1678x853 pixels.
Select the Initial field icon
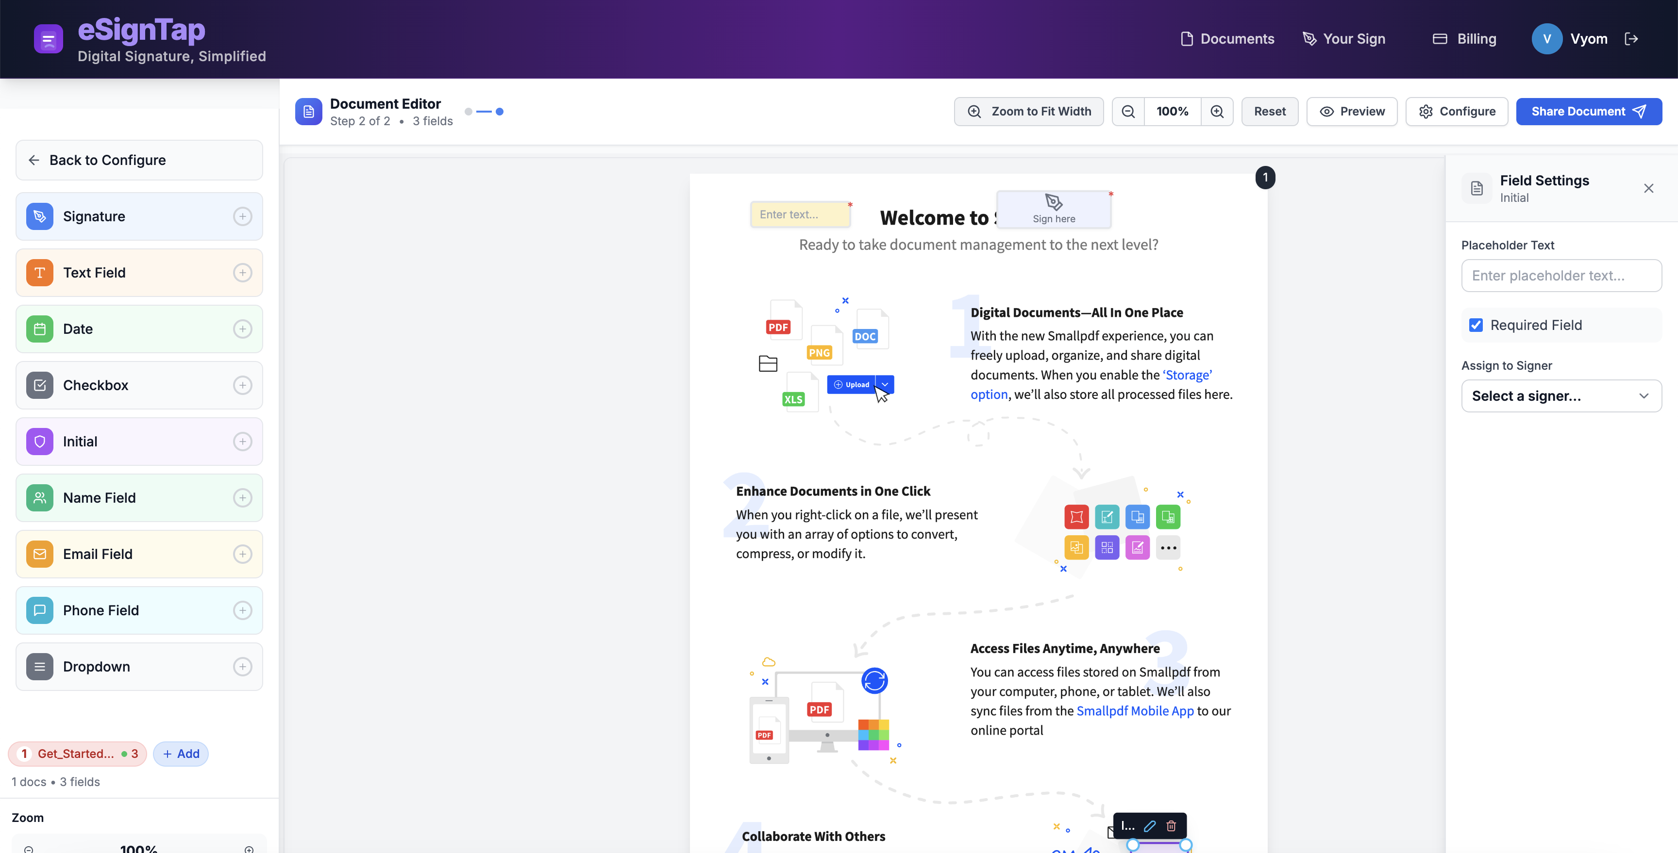(x=40, y=442)
